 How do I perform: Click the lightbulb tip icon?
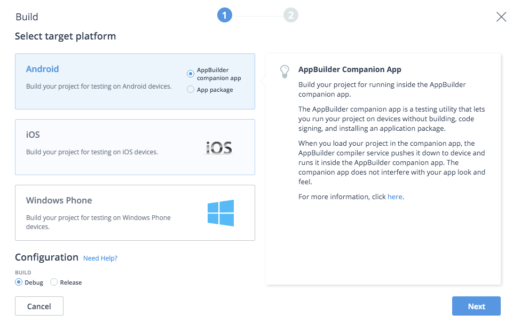[285, 72]
